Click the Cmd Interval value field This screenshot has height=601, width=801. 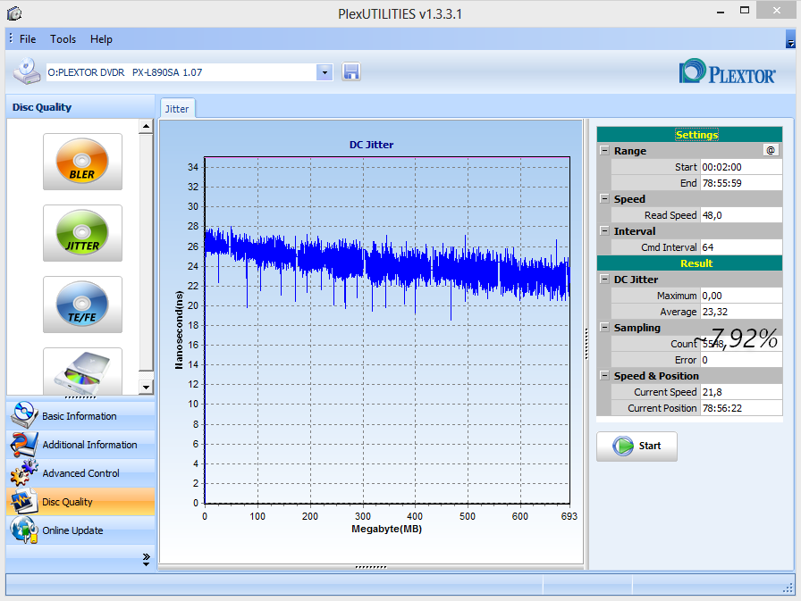741,247
